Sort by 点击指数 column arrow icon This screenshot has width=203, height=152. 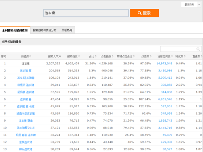click(x=112, y=56)
